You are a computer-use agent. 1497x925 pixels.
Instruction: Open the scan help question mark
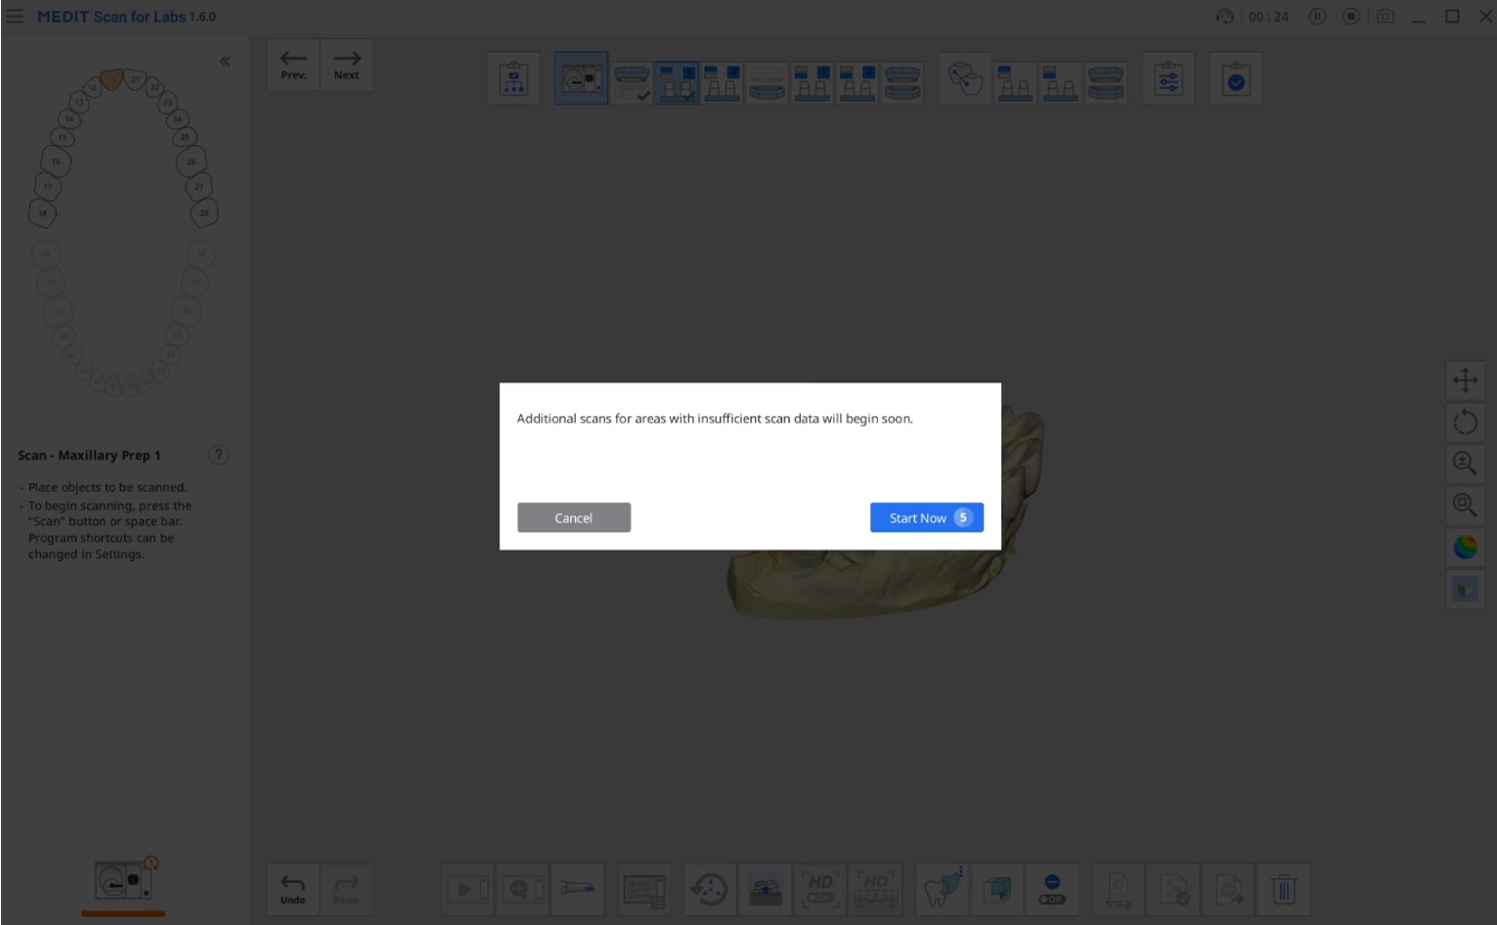click(x=218, y=455)
